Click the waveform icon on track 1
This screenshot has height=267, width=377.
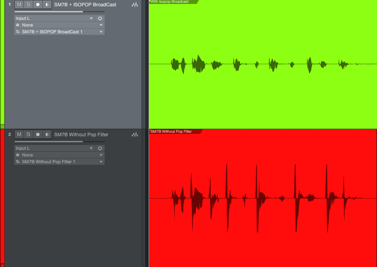pyautogui.click(x=135, y=5)
